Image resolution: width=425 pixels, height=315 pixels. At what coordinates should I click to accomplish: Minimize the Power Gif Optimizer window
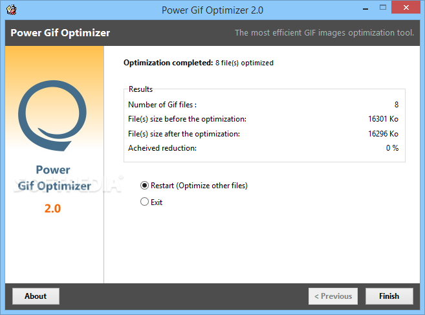click(365, 9)
